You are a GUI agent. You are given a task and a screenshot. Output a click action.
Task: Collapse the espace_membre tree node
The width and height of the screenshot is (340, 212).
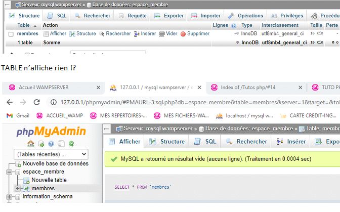pyautogui.click(x=9, y=172)
